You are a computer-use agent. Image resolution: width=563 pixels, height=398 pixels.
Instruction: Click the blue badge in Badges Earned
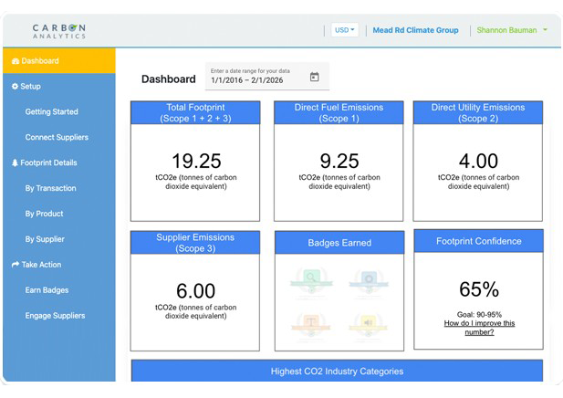point(367,278)
